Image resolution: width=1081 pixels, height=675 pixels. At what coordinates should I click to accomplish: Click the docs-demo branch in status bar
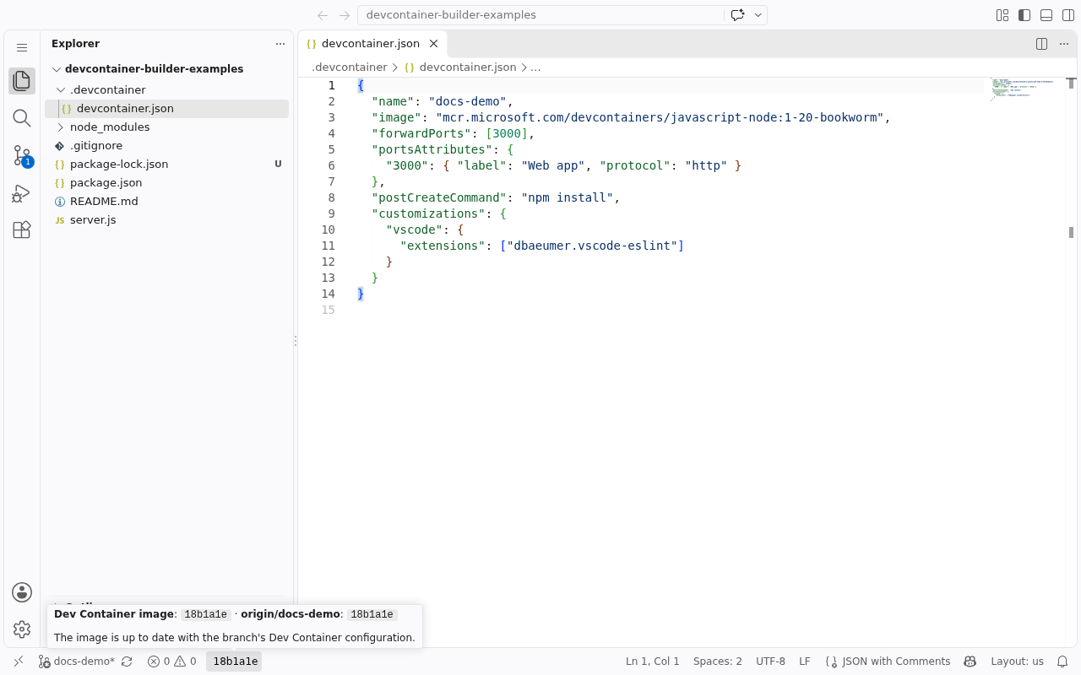77,661
